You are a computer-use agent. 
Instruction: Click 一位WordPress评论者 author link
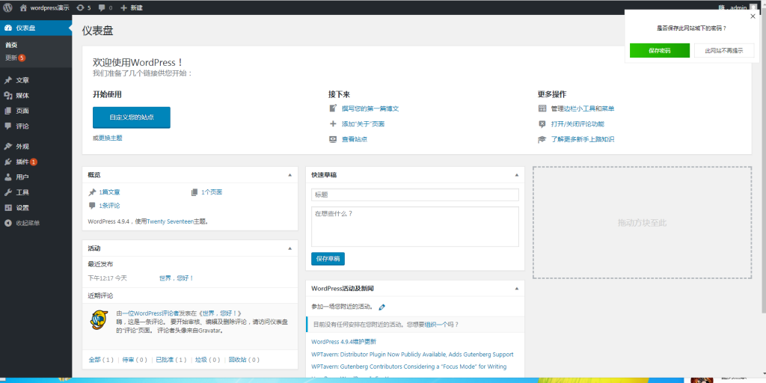coord(150,313)
